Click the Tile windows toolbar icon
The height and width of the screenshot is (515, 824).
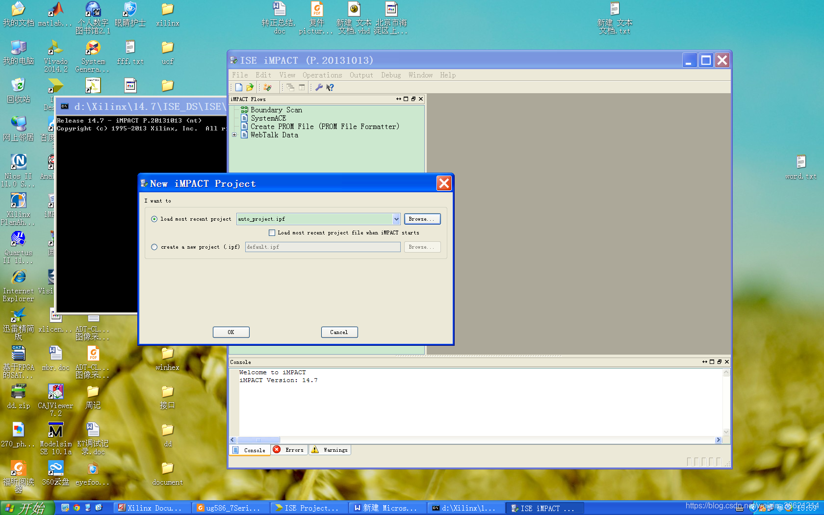[302, 87]
